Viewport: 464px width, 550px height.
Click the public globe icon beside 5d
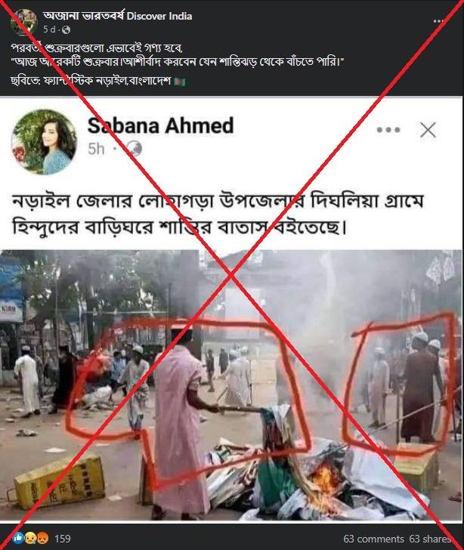66,29
